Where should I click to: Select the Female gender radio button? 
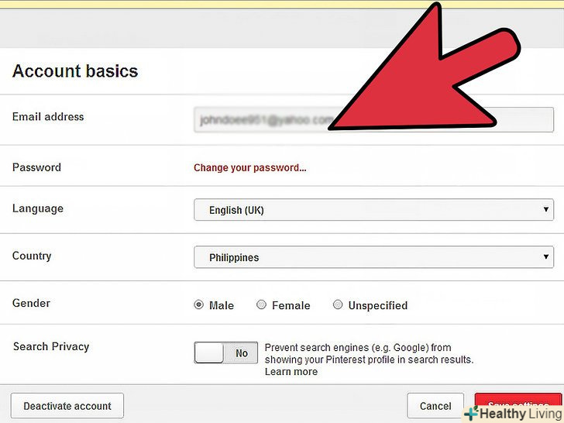[x=261, y=305]
